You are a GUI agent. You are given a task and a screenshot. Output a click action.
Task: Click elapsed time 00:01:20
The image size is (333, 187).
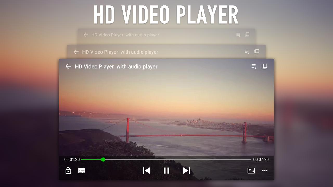[72, 159]
